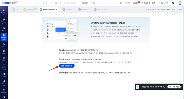Image resolution: width=184 pixels, height=99 pixels.
Task: Open Customer Support (カスタマーサポート)
Action: (150, 3)
